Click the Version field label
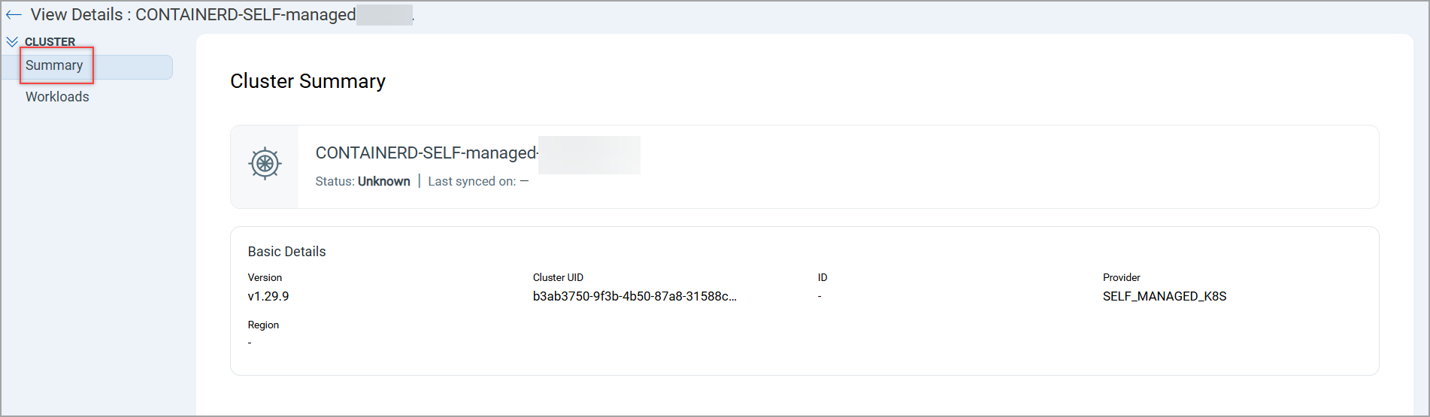This screenshot has height=417, width=1430. click(x=265, y=278)
